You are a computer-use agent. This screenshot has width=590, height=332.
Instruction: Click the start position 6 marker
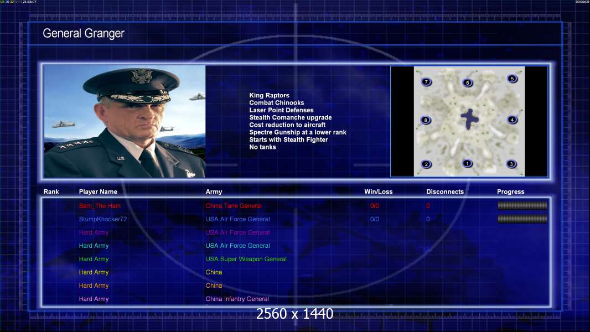click(467, 83)
